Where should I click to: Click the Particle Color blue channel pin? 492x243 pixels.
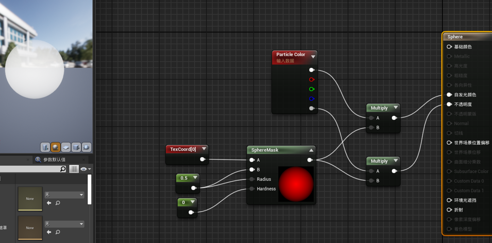click(x=312, y=99)
